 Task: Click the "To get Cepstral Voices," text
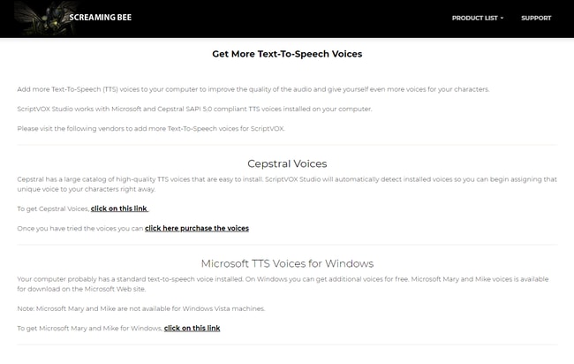point(53,209)
